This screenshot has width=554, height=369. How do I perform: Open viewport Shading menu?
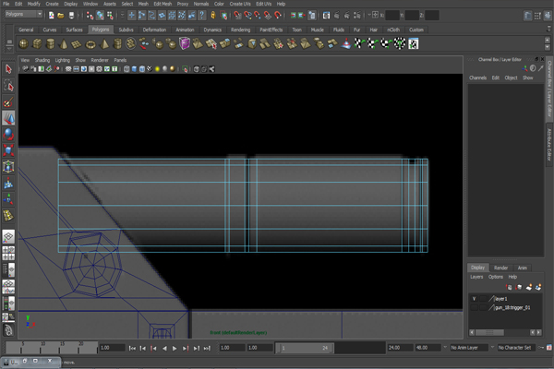pos(42,60)
